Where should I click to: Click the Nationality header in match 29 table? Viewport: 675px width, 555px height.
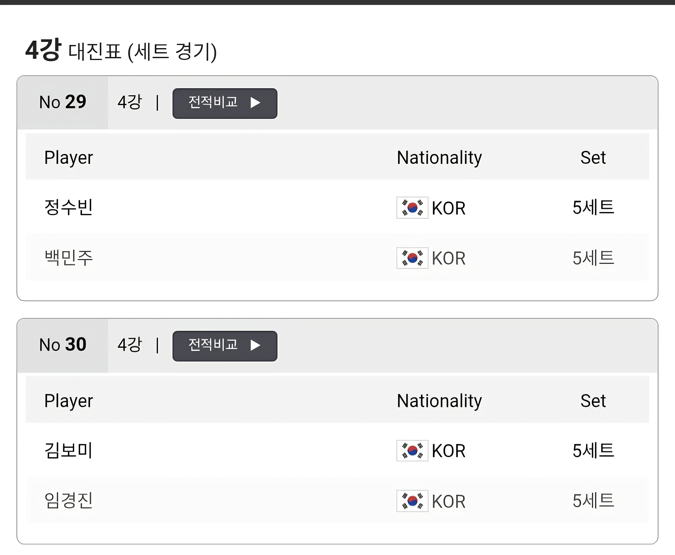coord(439,157)
